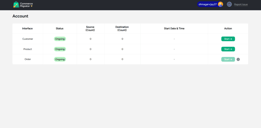Click the Ongoing status badge for Order
Image resolution: width=261 pixels, height=128 pixels.
tap(60, 59)
